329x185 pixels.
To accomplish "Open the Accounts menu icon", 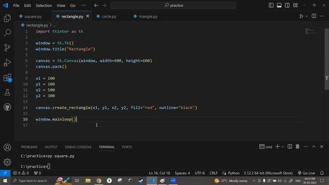I will click(7, 147).
